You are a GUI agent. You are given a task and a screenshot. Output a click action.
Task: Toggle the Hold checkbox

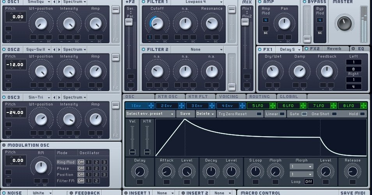coord(362,114)
